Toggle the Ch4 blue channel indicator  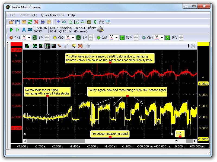point(144,38)
